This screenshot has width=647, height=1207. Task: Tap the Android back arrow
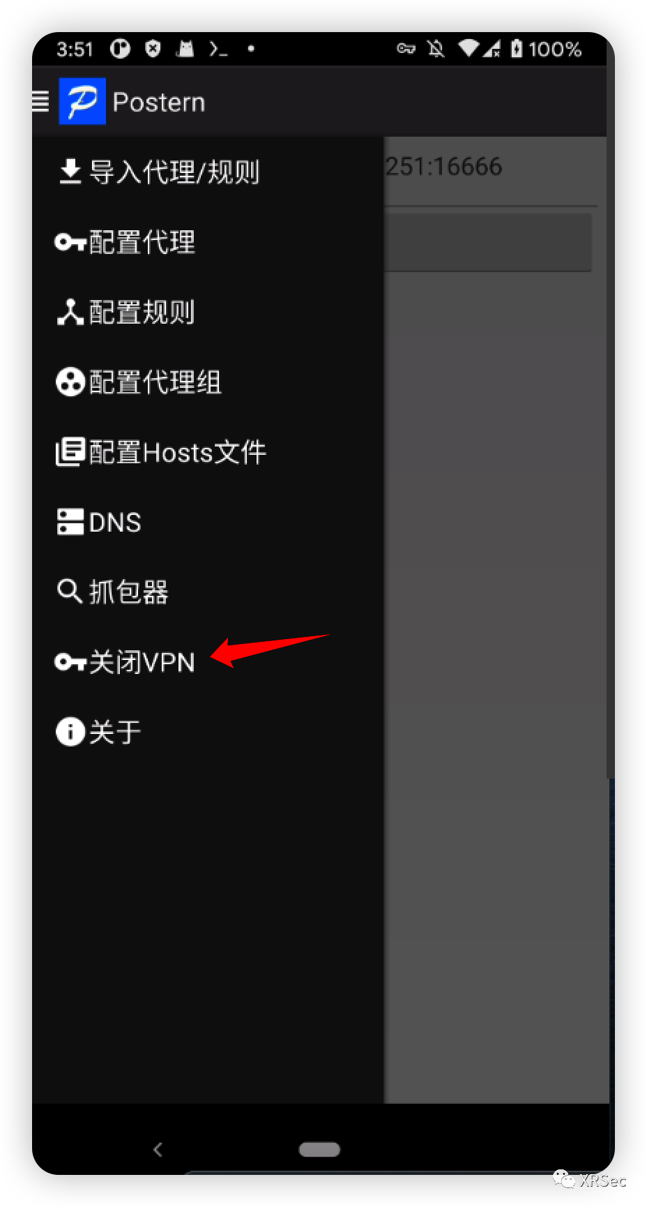158,1149
